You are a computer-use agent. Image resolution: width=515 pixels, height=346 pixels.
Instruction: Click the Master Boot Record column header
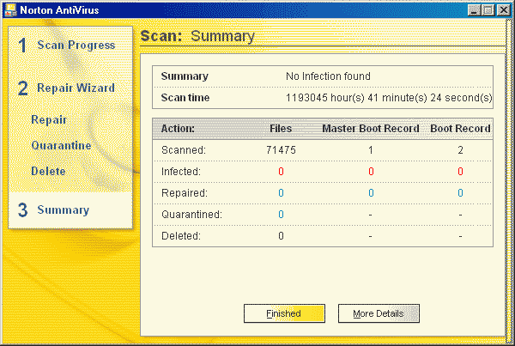(x=370, y=129)
